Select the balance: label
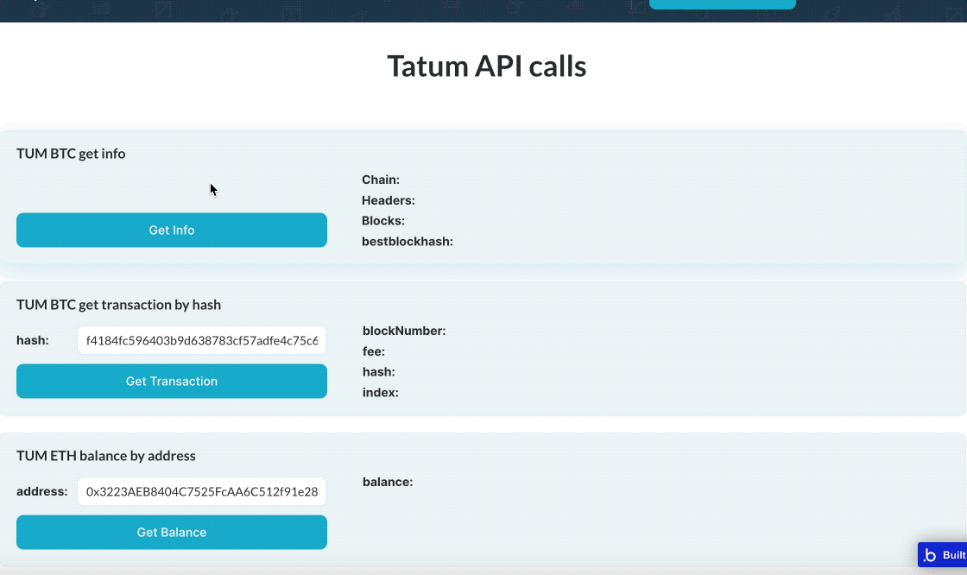 tap(388, 482)
